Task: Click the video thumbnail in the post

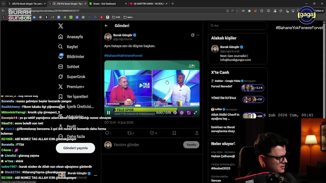Action: tap(152, 89)
